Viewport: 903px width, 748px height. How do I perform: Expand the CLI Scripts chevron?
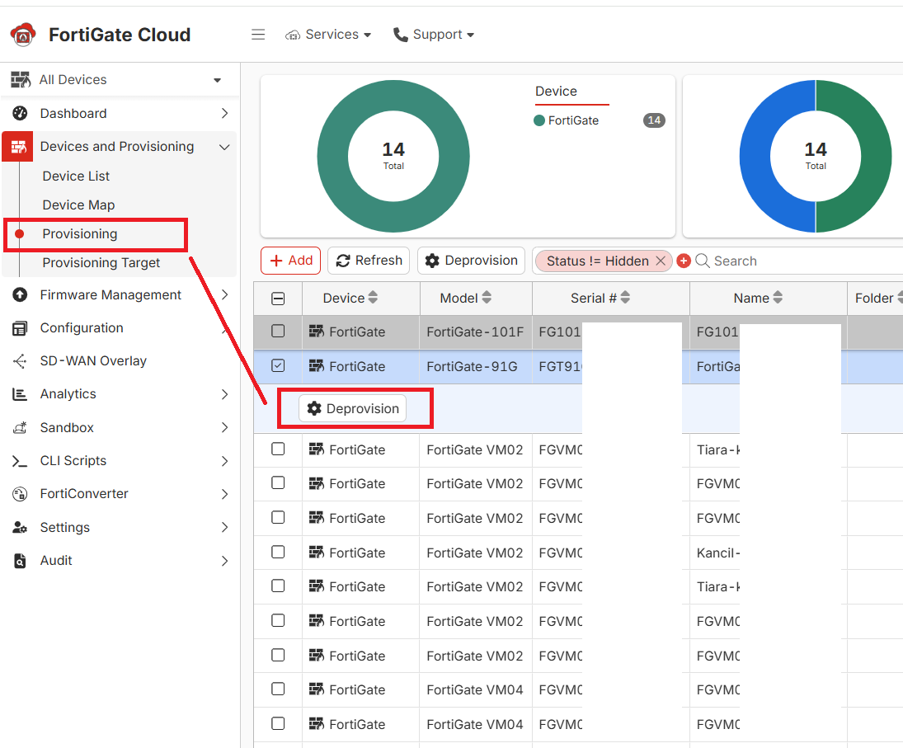point(224,461)
